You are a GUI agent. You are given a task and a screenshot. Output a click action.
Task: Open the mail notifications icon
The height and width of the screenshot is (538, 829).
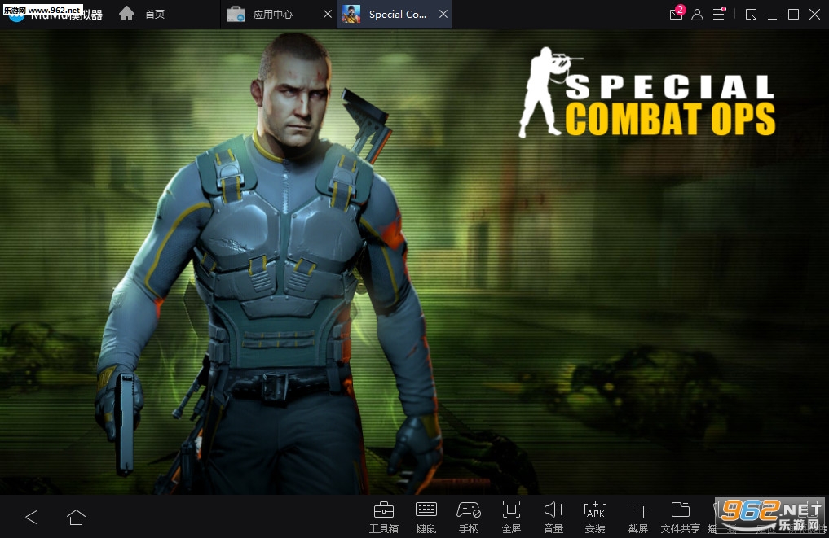pyautogui.click(x=677, y=13)
